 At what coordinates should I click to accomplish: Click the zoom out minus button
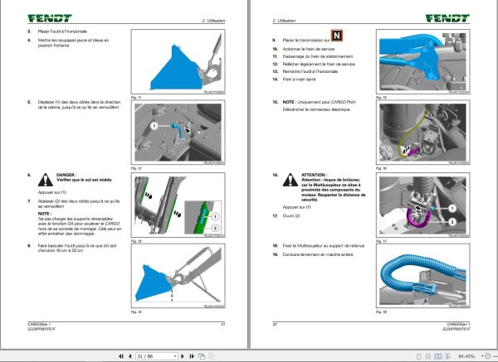click(x=488, y=356)
